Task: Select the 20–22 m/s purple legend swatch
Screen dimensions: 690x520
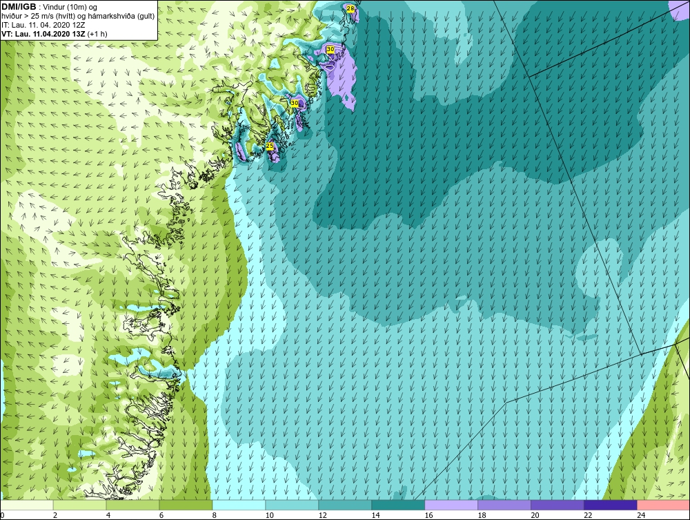Action: tap(557, 505)
